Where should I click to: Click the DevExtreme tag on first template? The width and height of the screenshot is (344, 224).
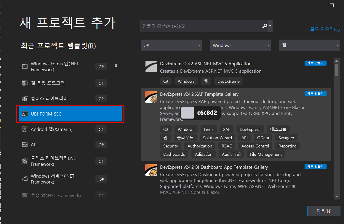[228, 81]
